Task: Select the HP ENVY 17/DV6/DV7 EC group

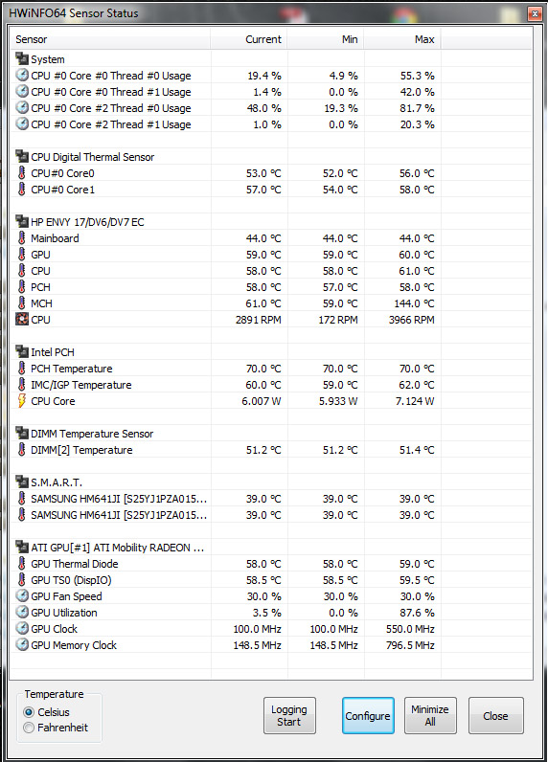Action: (x=271, y=222)
